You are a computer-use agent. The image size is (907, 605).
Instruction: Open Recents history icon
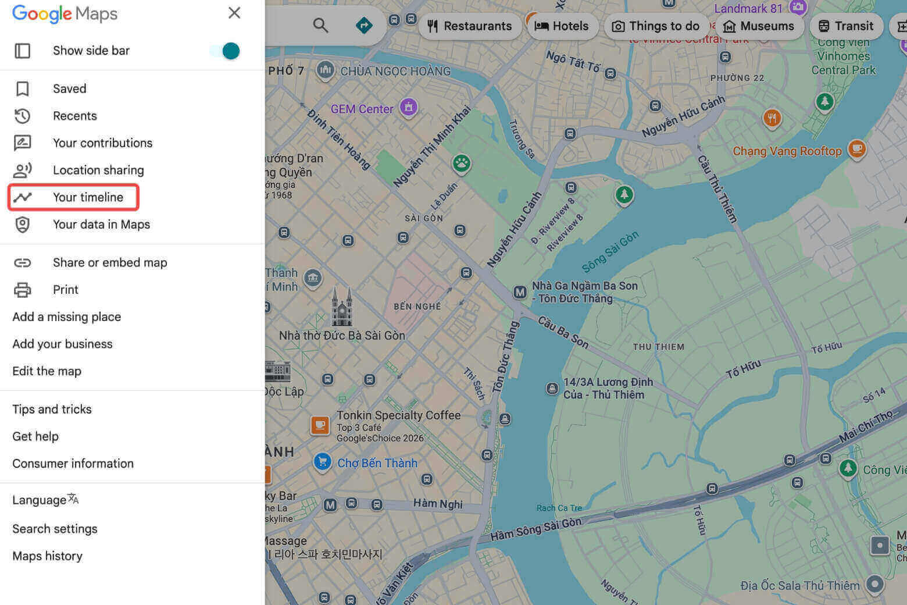click(23, 116)
